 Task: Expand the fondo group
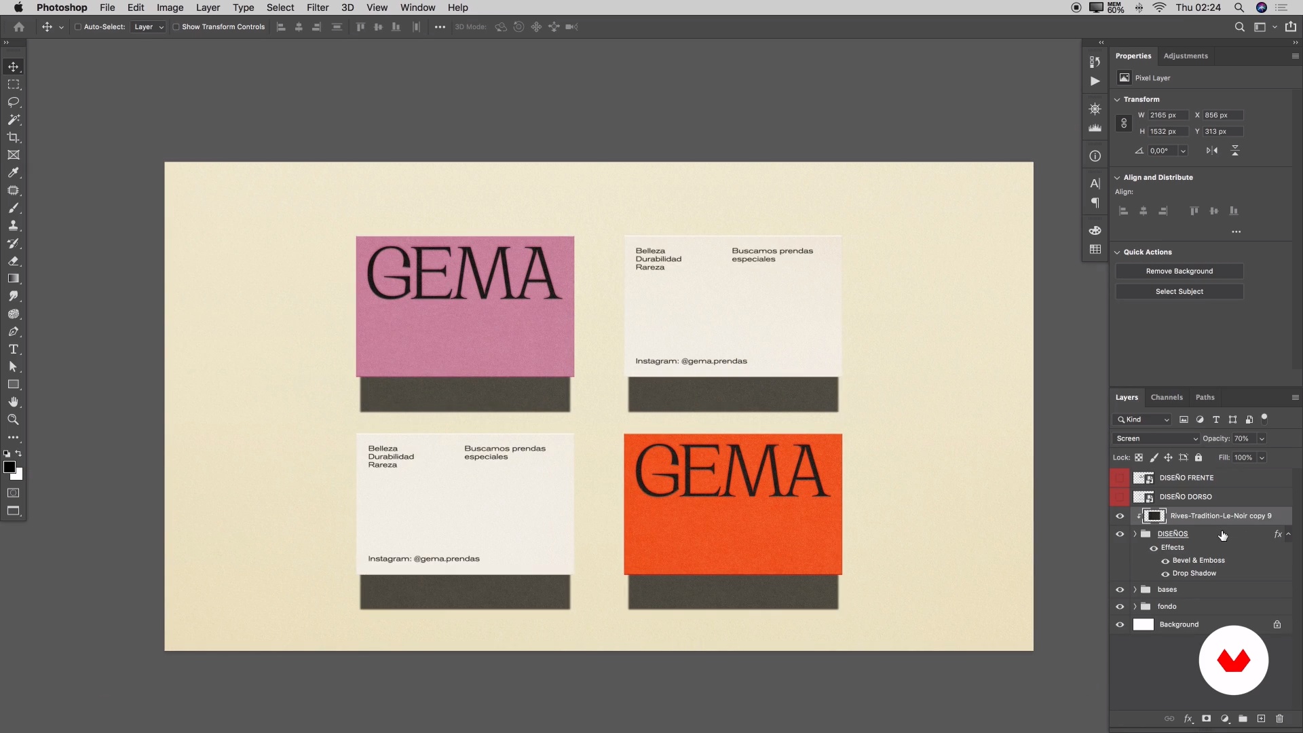(x=1135, y=607)
